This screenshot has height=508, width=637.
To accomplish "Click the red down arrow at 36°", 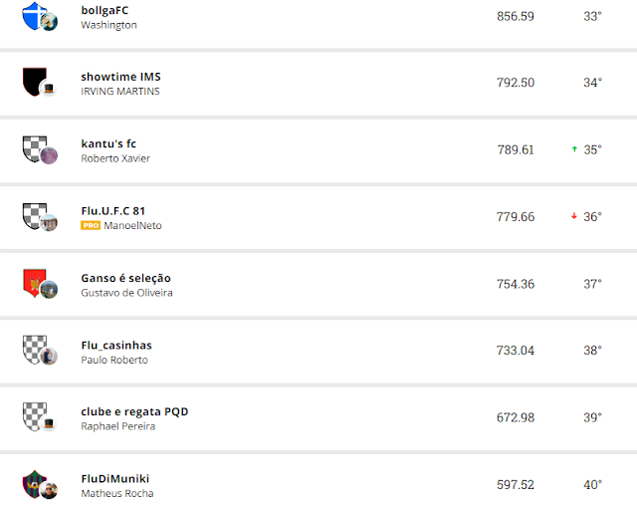I will pos(574,216).
